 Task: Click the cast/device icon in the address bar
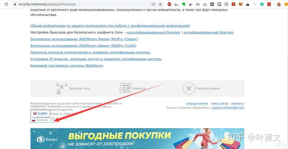[153, 4]
